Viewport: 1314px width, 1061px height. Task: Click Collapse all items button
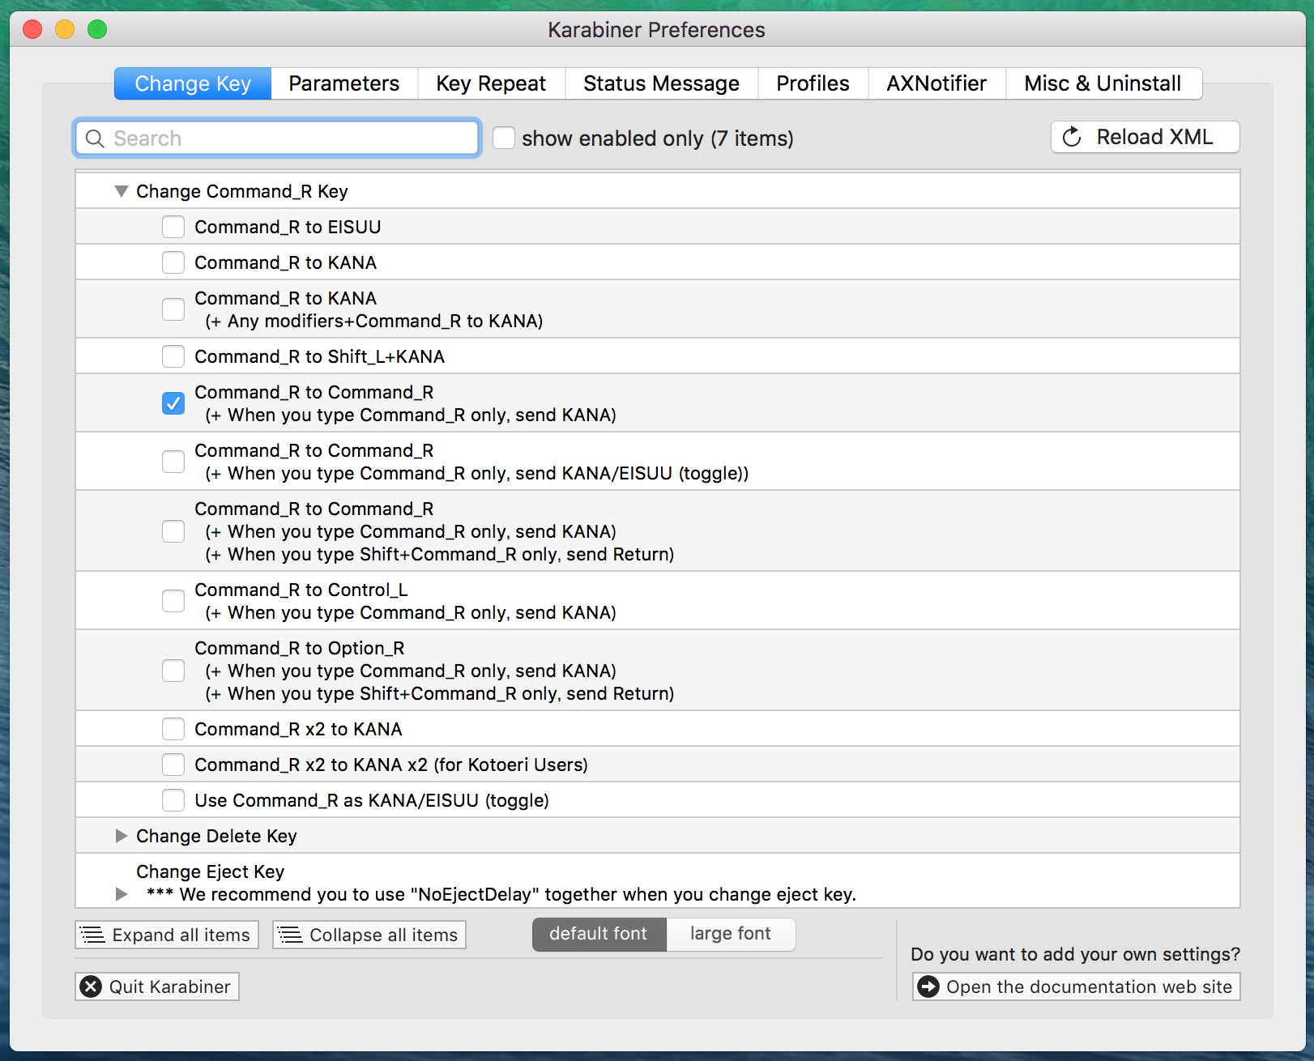369,935
